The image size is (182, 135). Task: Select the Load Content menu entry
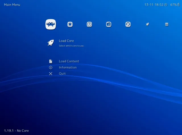tap(69, 61)
